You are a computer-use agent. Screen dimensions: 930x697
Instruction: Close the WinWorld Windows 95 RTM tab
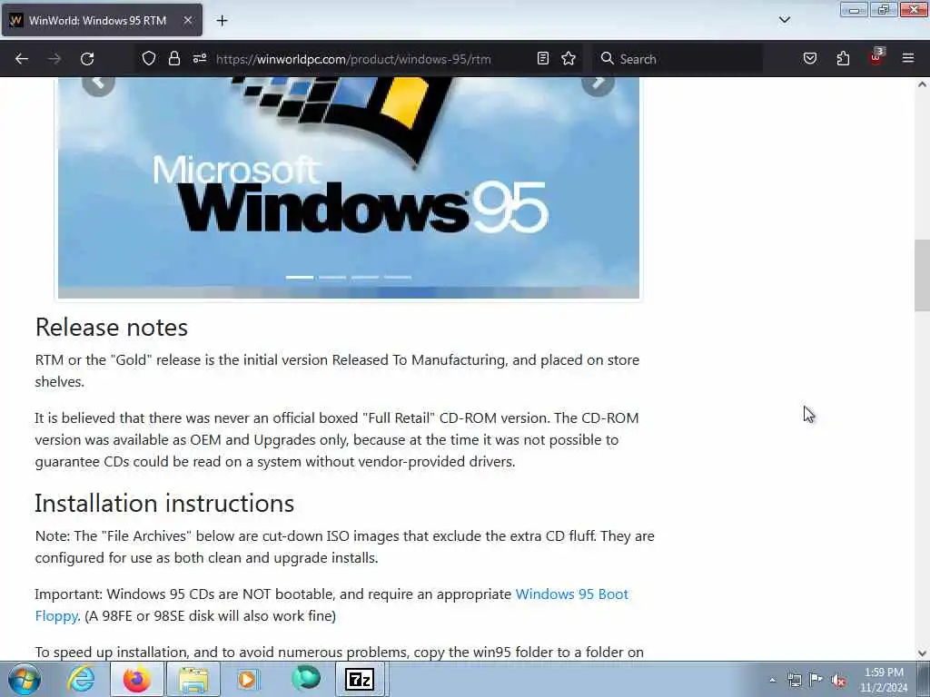pos(187,20)
